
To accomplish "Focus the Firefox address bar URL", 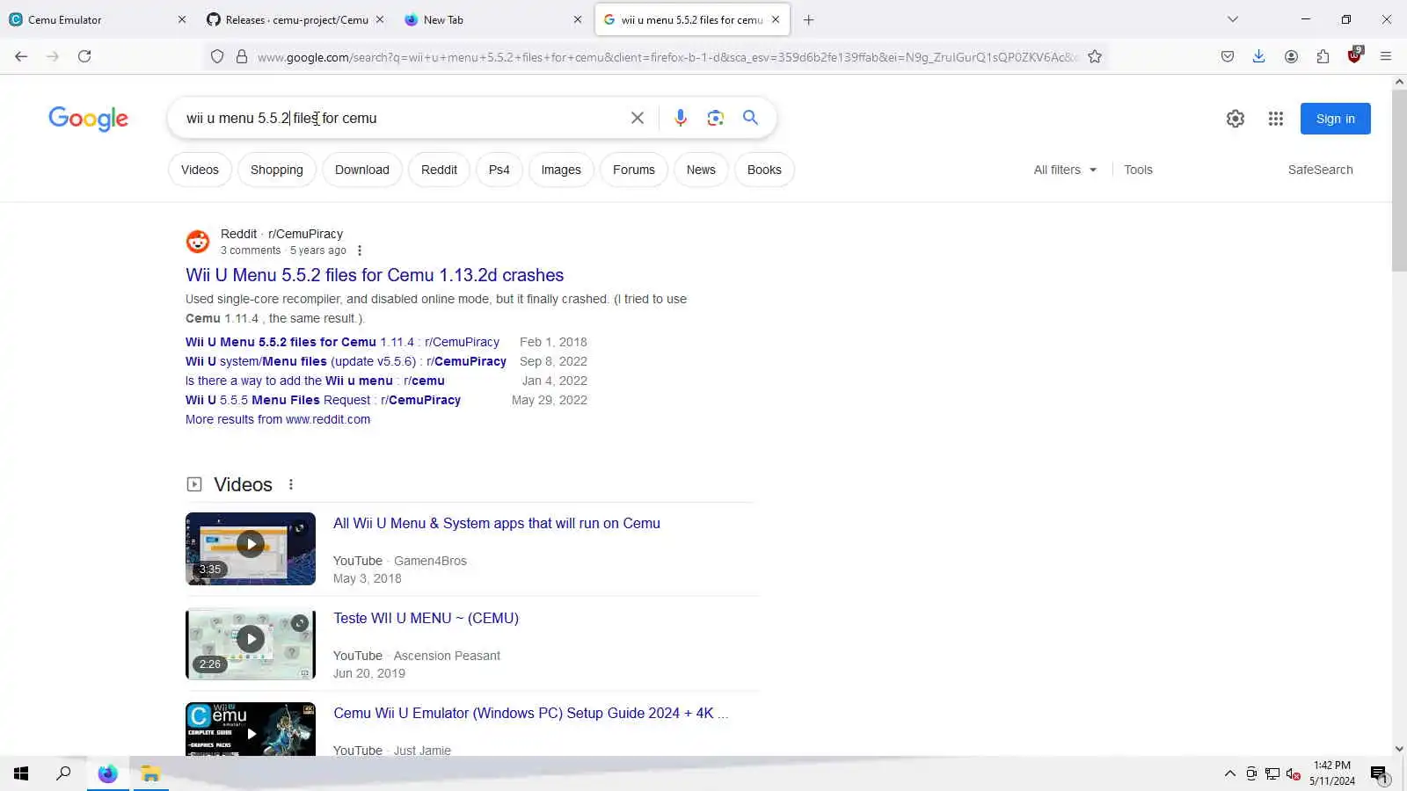I will 667,57.
